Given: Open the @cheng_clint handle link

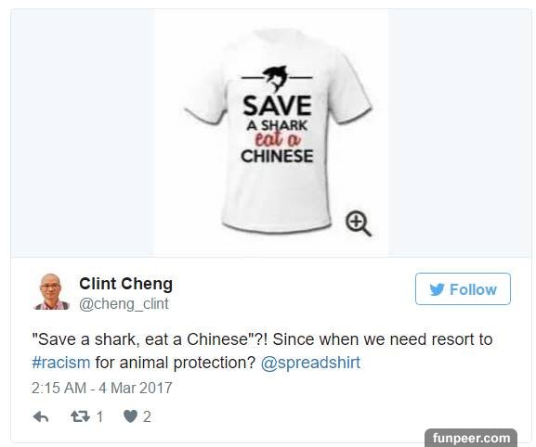Looking at the screenshot, I should click(124, 303).
